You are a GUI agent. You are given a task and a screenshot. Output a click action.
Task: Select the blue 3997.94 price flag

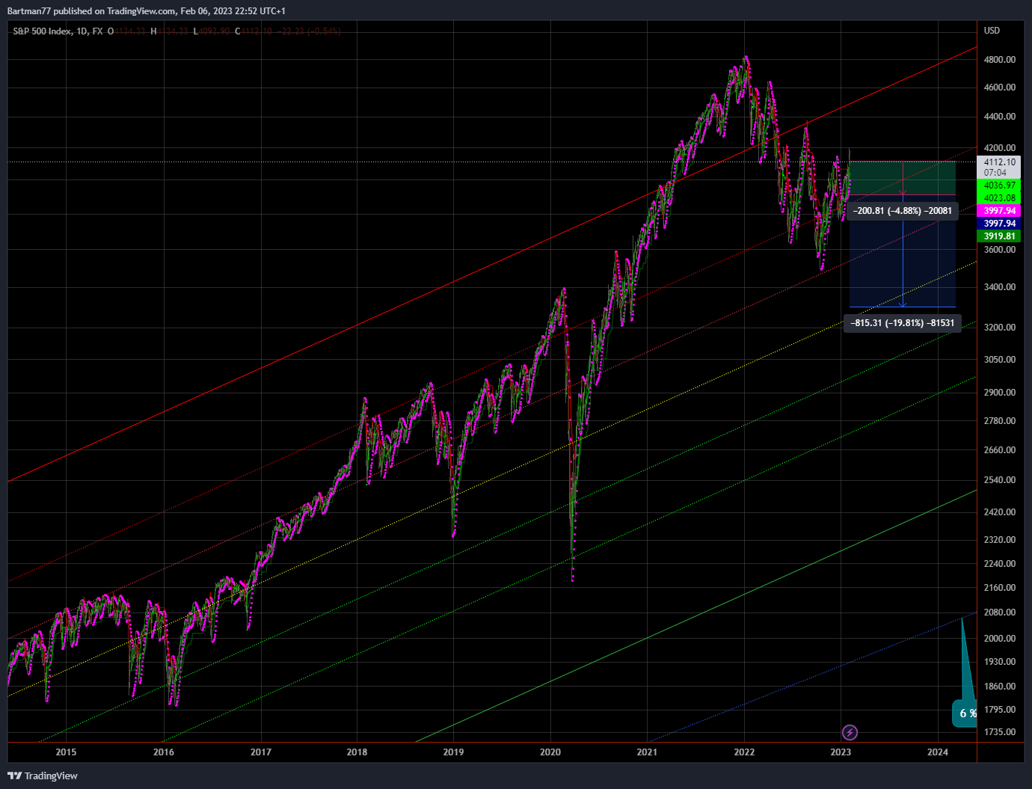coord(1000,223)
